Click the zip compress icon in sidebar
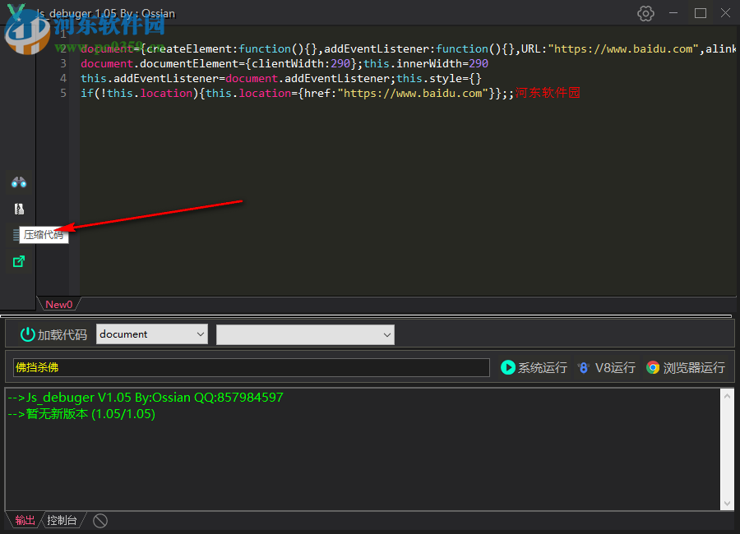This screenshot has width=740, height=534. 18,209
